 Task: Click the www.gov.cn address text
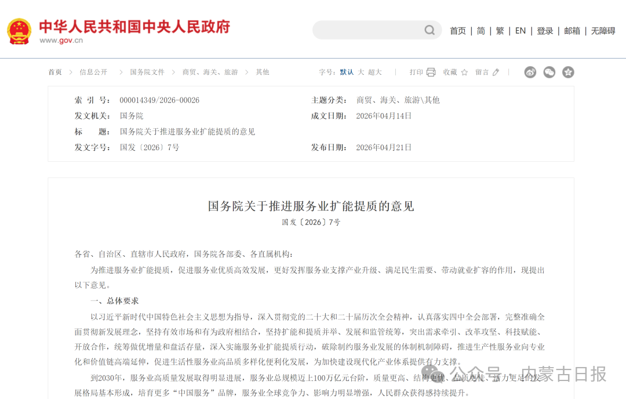tap(61, 41)
